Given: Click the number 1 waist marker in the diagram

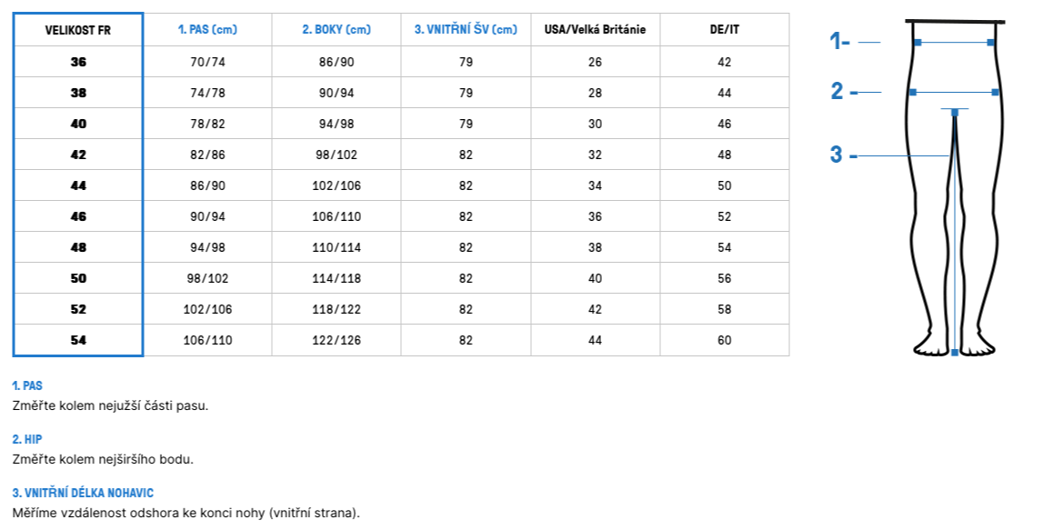Looking at the screenshot, I should (x=838, y=41).
